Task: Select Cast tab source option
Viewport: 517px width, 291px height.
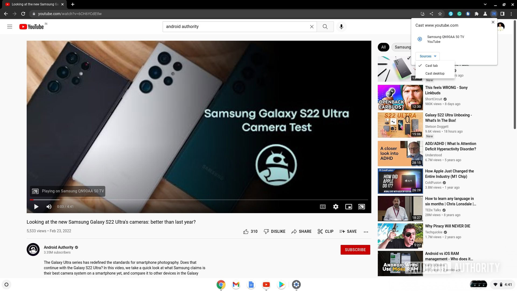Action: tap(432, 65)
